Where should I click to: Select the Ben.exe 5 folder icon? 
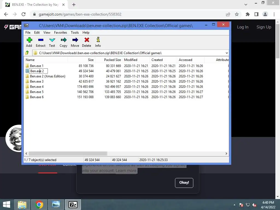[27, 92]
